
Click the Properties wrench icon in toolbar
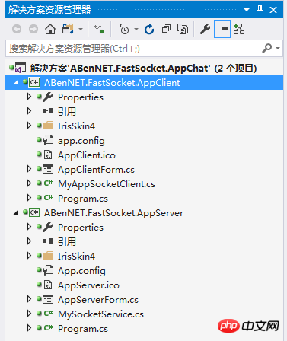point(205,29)
